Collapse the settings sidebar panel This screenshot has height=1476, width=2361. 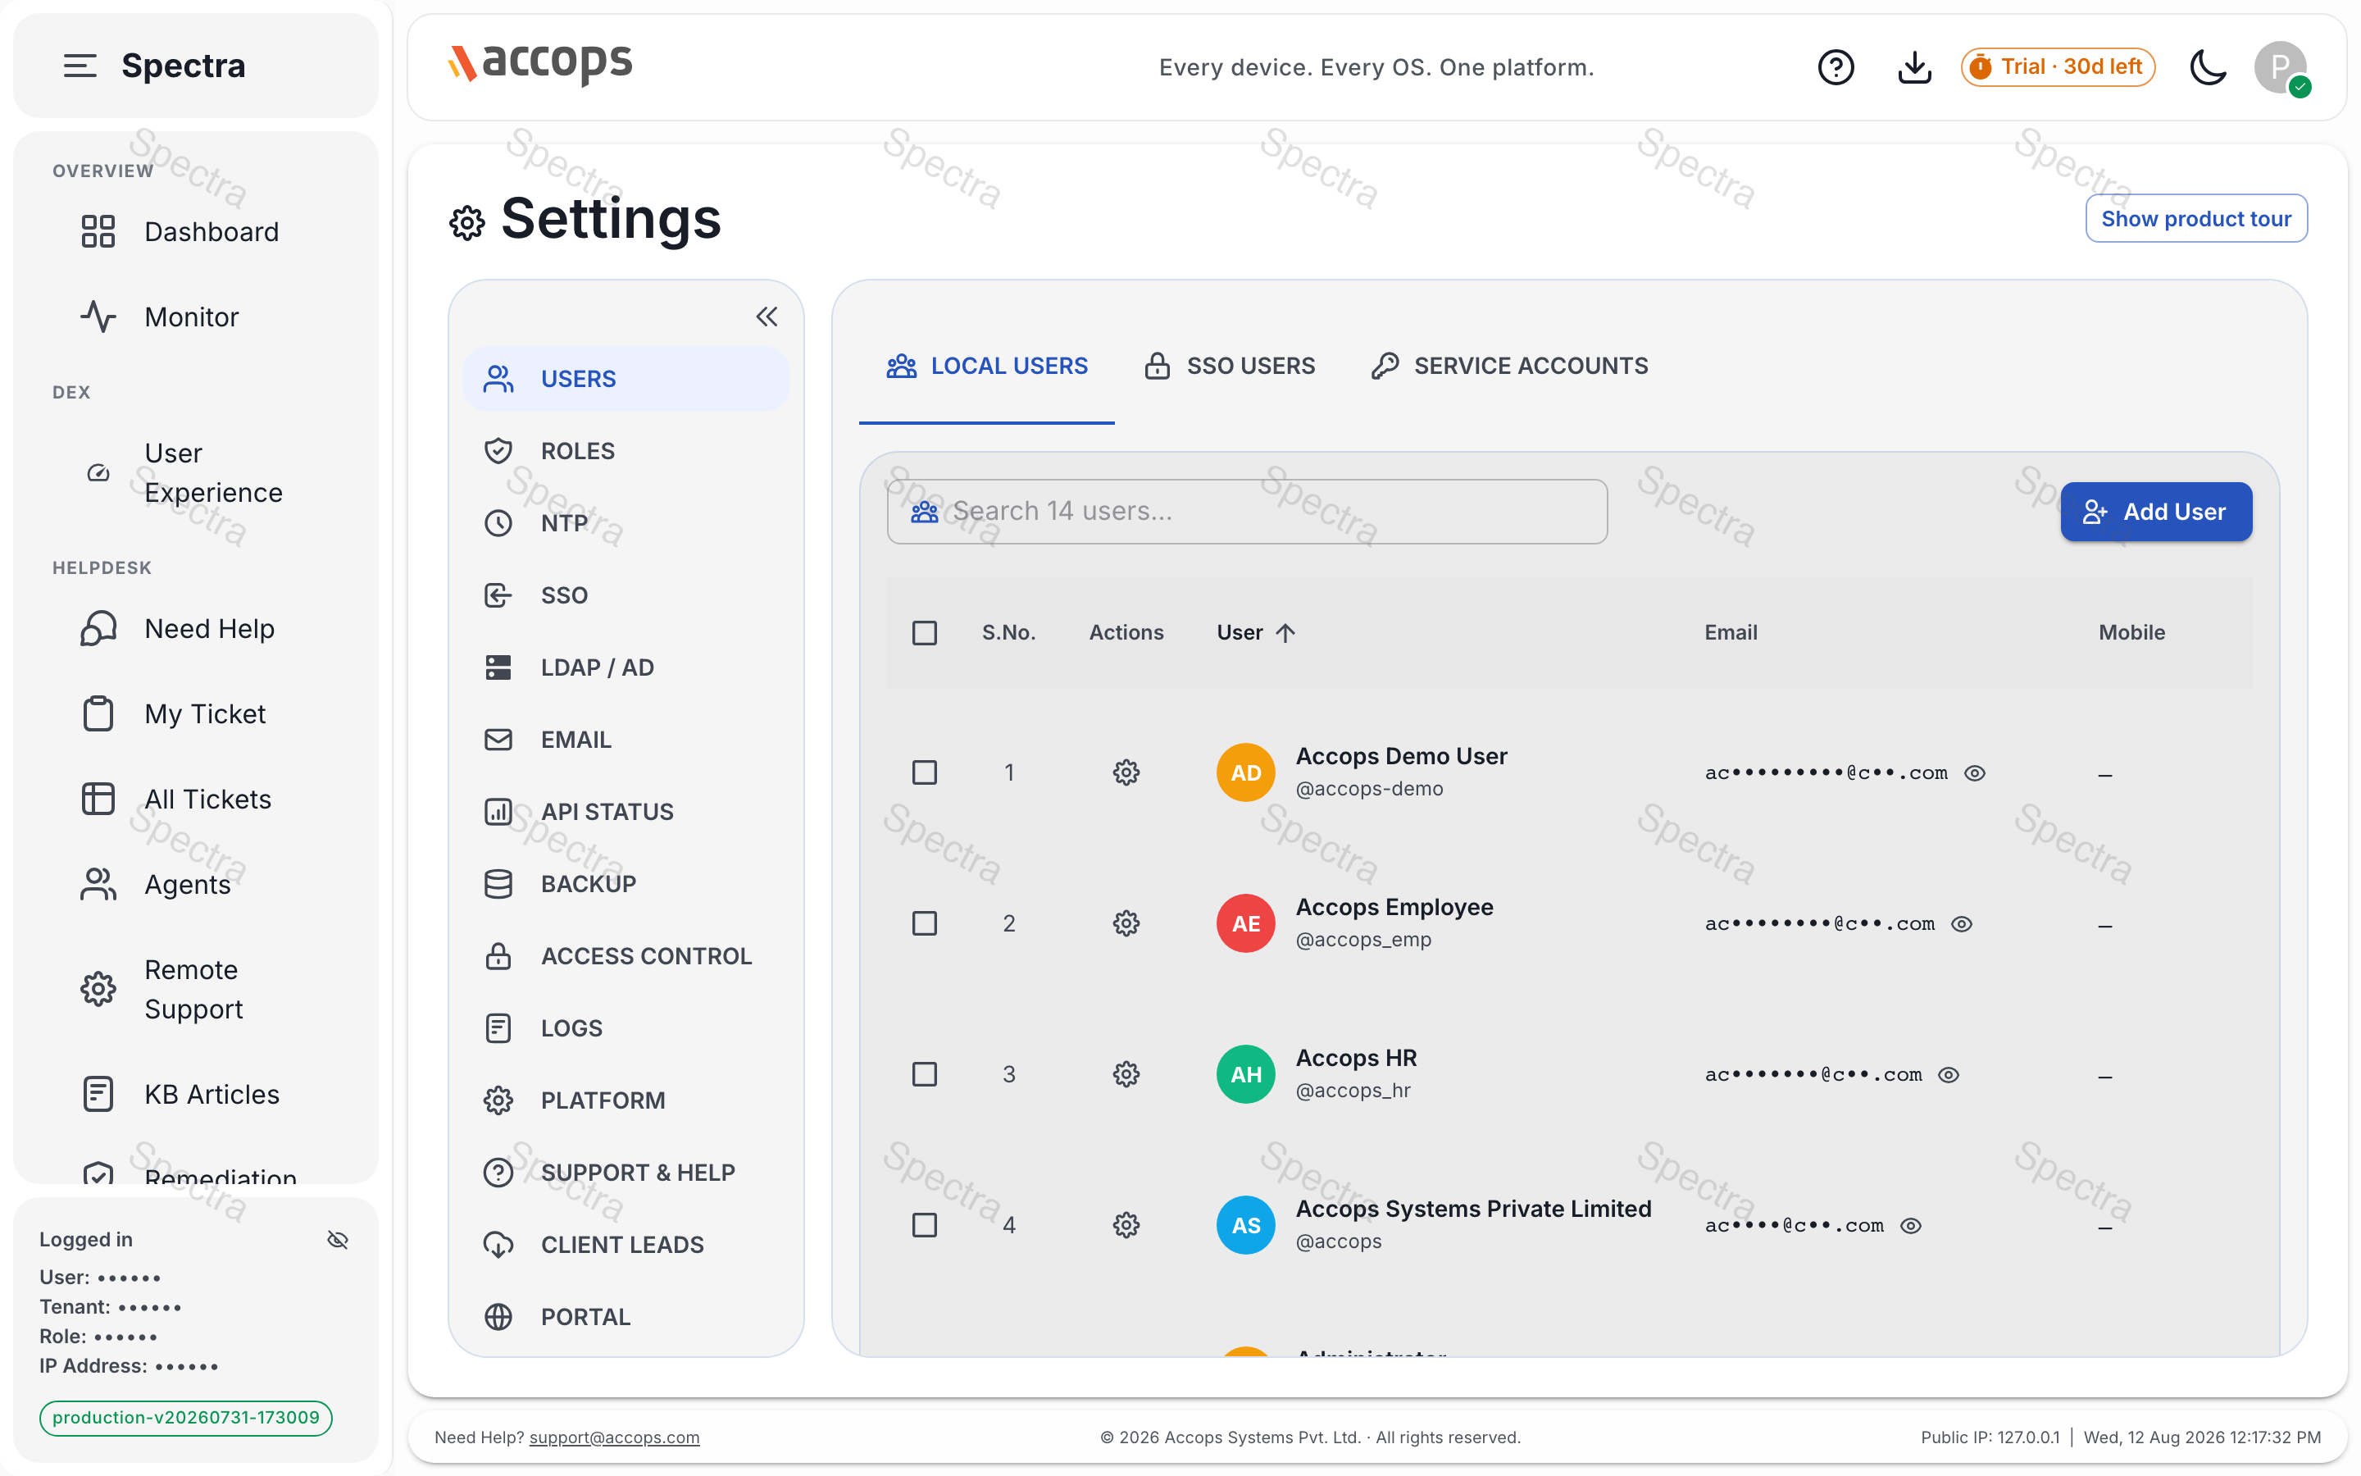click(767, 317)
